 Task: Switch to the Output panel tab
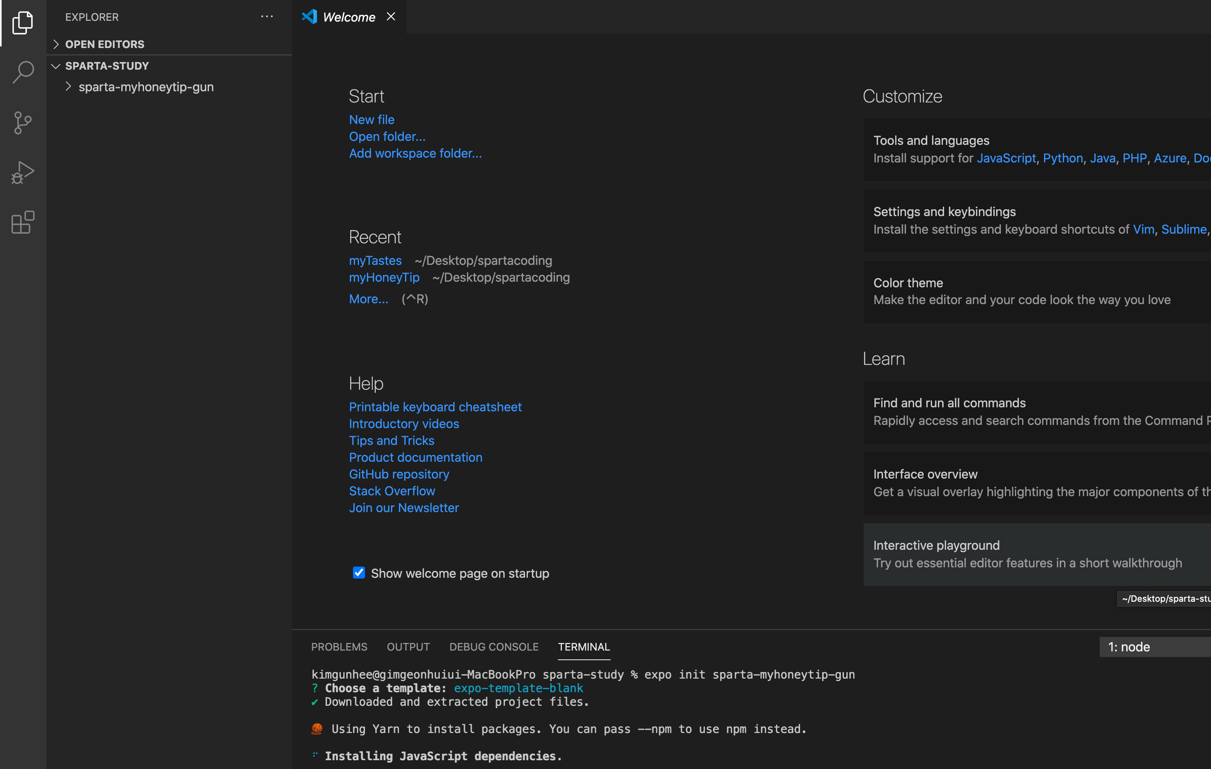(x=408, y=647)
